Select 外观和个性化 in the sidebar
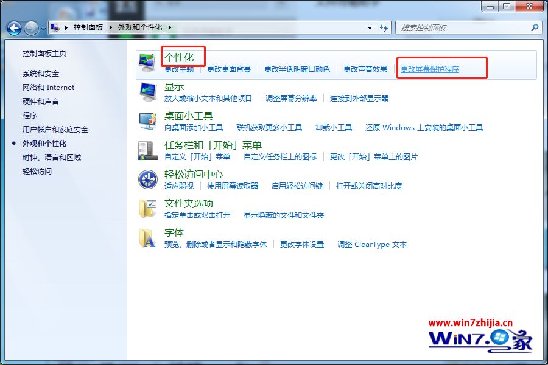The width and height of the screenshot is (548, 365). [44, 143]
